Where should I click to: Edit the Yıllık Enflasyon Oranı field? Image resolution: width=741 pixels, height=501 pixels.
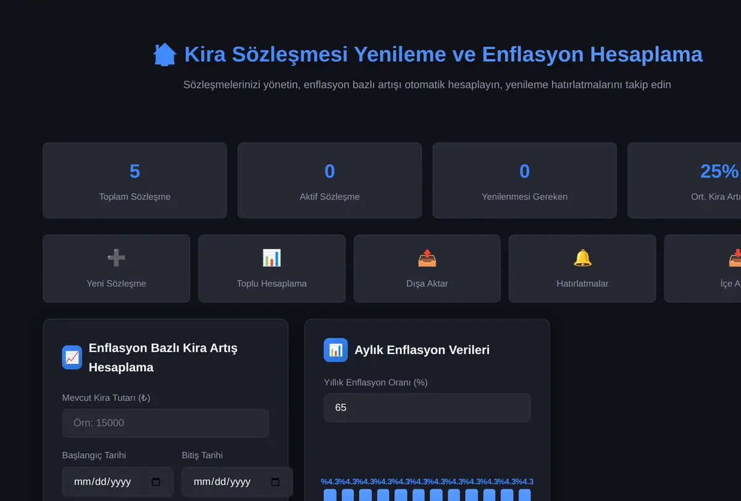427,408
